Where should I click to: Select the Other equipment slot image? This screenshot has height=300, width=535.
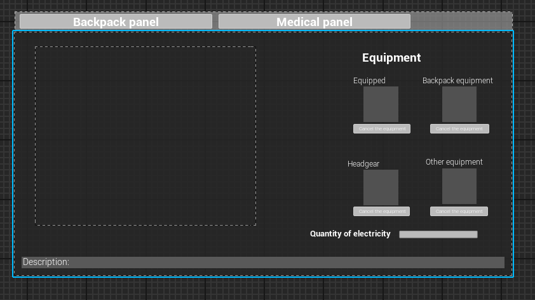pos(459,186)
